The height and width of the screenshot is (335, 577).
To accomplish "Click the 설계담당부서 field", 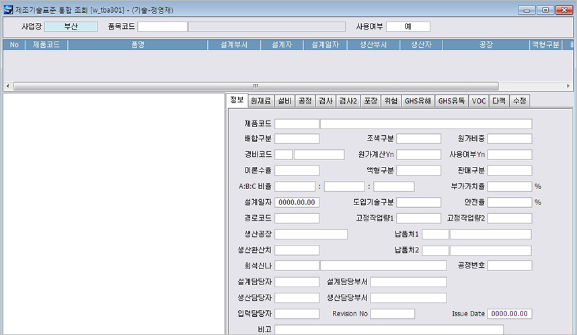I will [x=408, y=282].
